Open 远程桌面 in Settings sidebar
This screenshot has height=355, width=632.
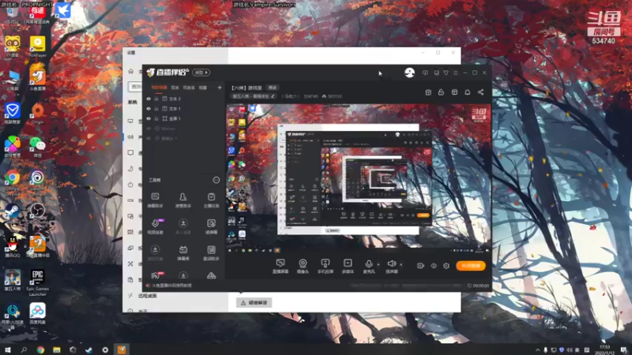tap(148, 296)
